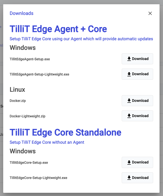The width and height of the screenshot is (163, 196).
Task: Click the Downloads dialog title
Action: (x=22, y=13)
